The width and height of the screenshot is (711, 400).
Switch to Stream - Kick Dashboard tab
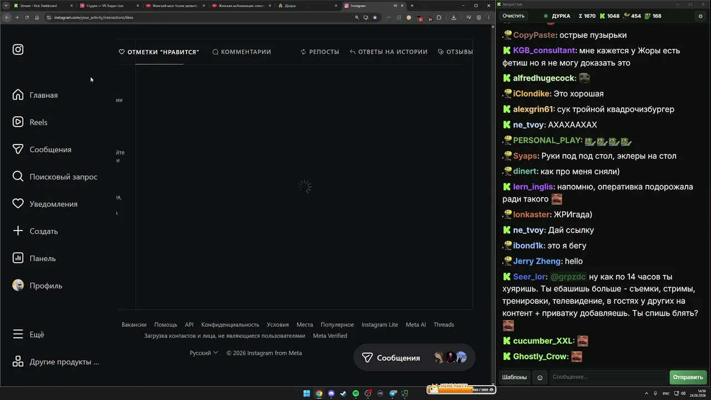click(43, 6)
